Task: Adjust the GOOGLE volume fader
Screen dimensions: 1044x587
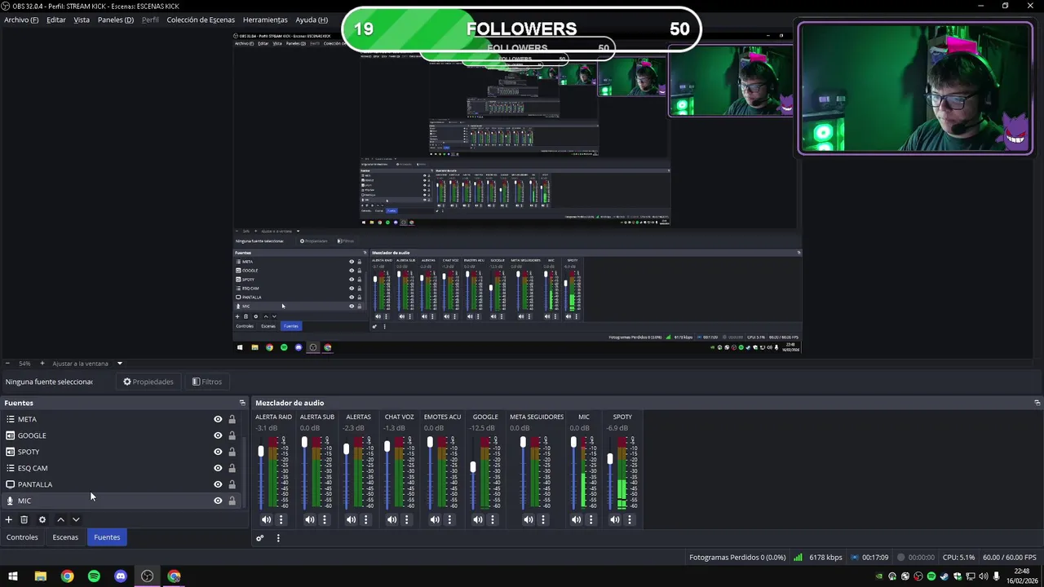Action: pyautogui.click(x=473, y=467)
